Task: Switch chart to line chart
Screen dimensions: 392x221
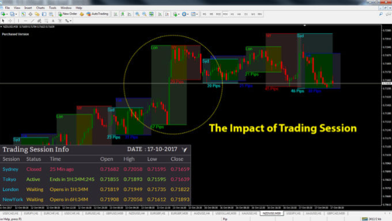Action: pos(130,14)
